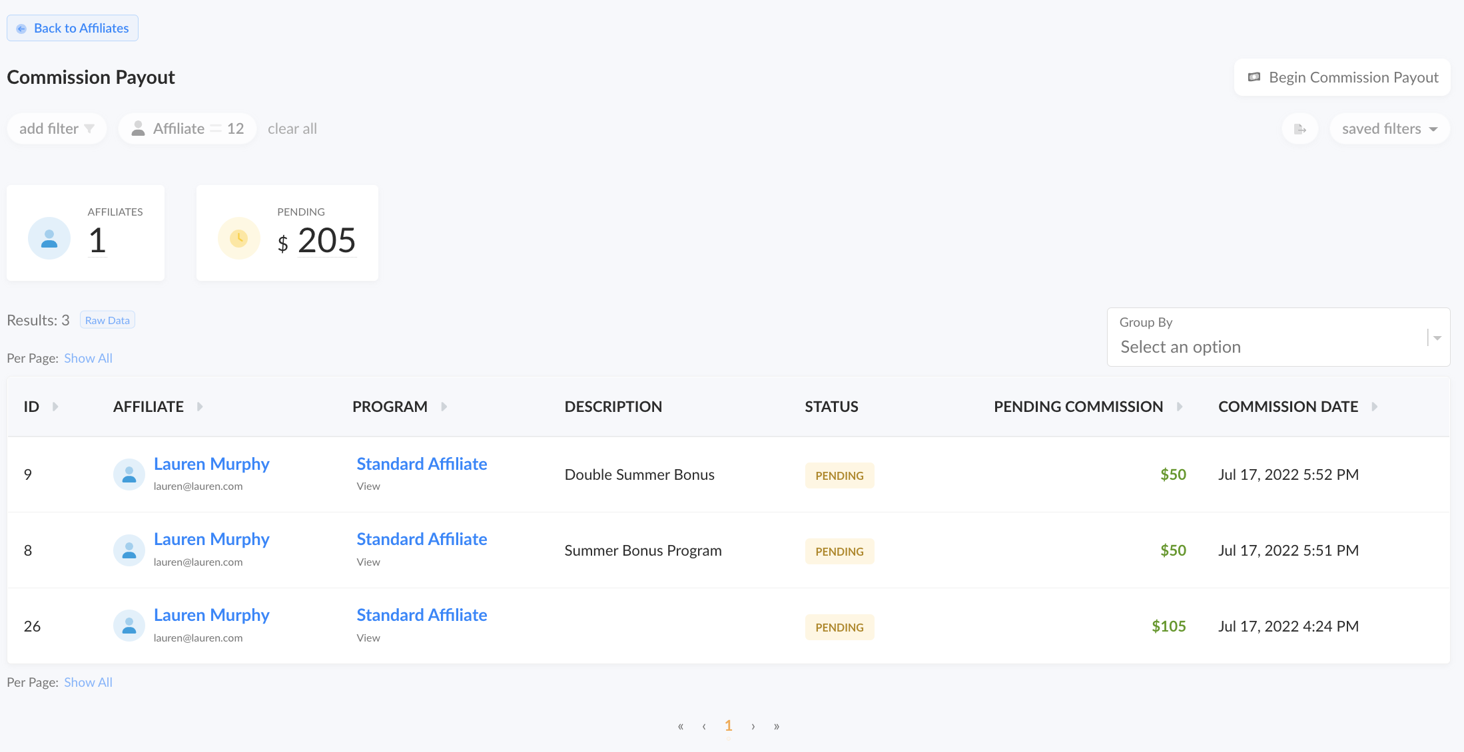Image resolution: width=1464 pixels, height=752 pixels.
Task: Open Standard Affiliate program in row 8
Action: coord(422,539)
